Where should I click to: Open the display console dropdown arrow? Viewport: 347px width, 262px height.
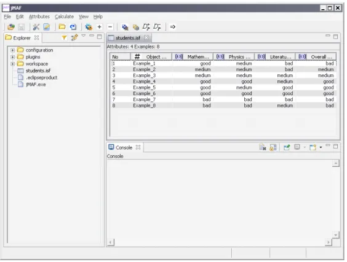click(x=305, y=147)
